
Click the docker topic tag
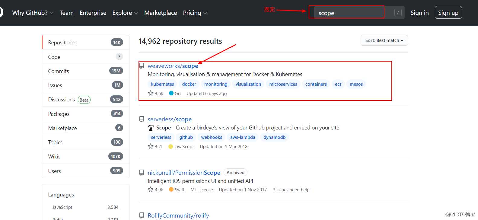pyautogui.click(x=189, y=84)
